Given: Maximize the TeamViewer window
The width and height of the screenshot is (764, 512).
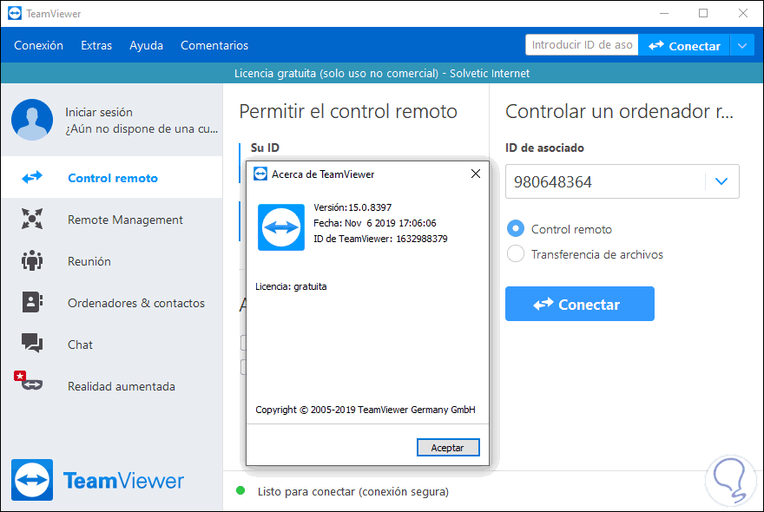Looking at the screenshot, I should [x=703, y=13].
